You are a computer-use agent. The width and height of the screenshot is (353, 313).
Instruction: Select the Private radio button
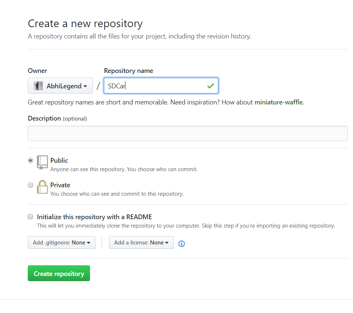pos(30,185)
